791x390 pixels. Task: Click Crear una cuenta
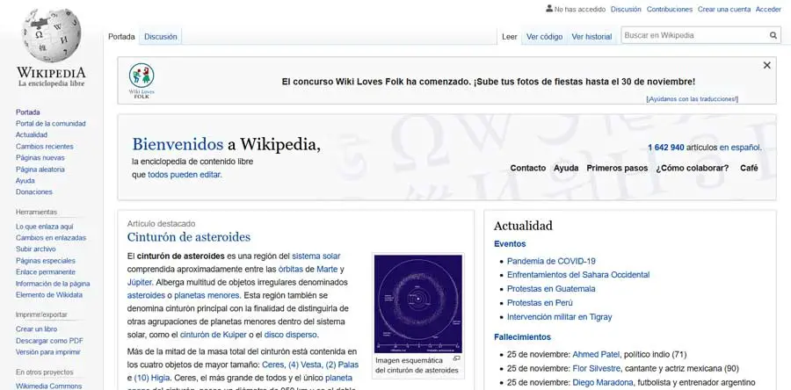[724, 9]
